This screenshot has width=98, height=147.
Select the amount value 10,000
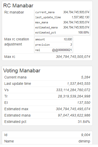(x=68, y=39)
